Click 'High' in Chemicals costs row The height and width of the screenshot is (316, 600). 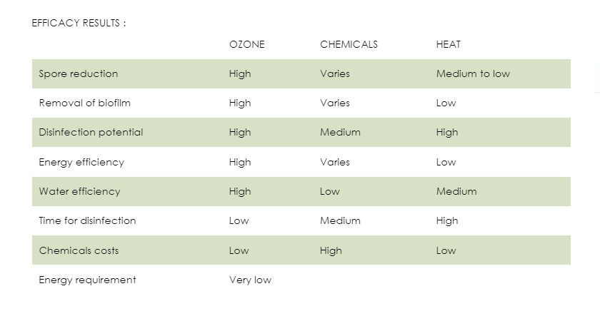coord(331,250)
